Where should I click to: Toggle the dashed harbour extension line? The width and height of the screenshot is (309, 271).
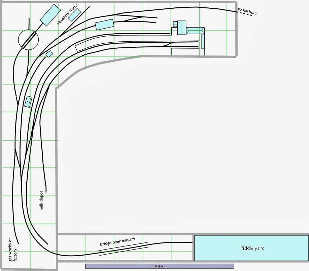tap(246, 13)
